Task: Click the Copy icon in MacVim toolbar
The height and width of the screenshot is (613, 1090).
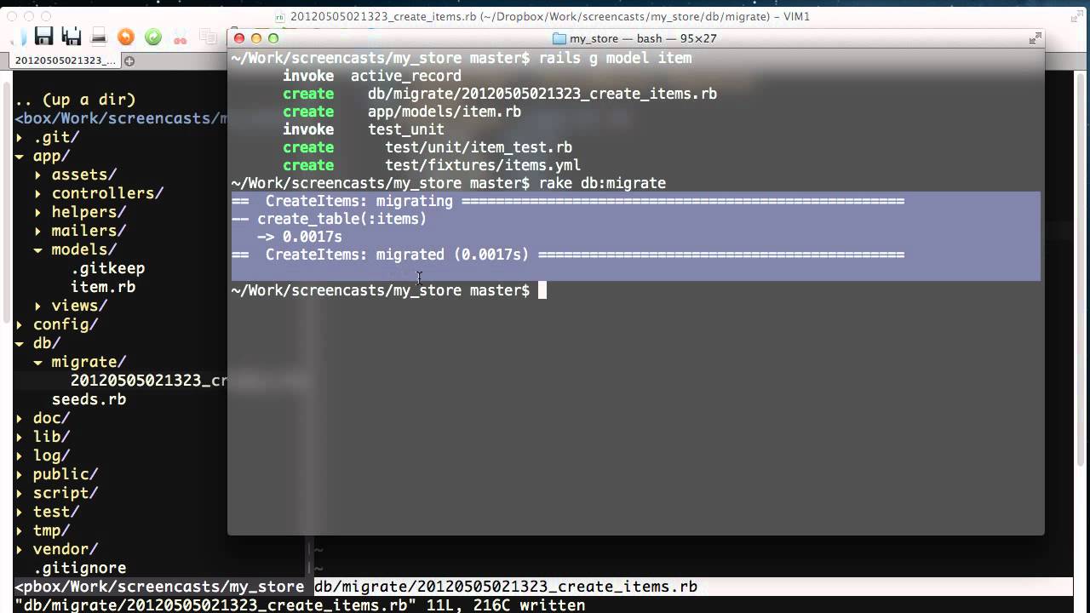Action: click(x=207, y=37)
